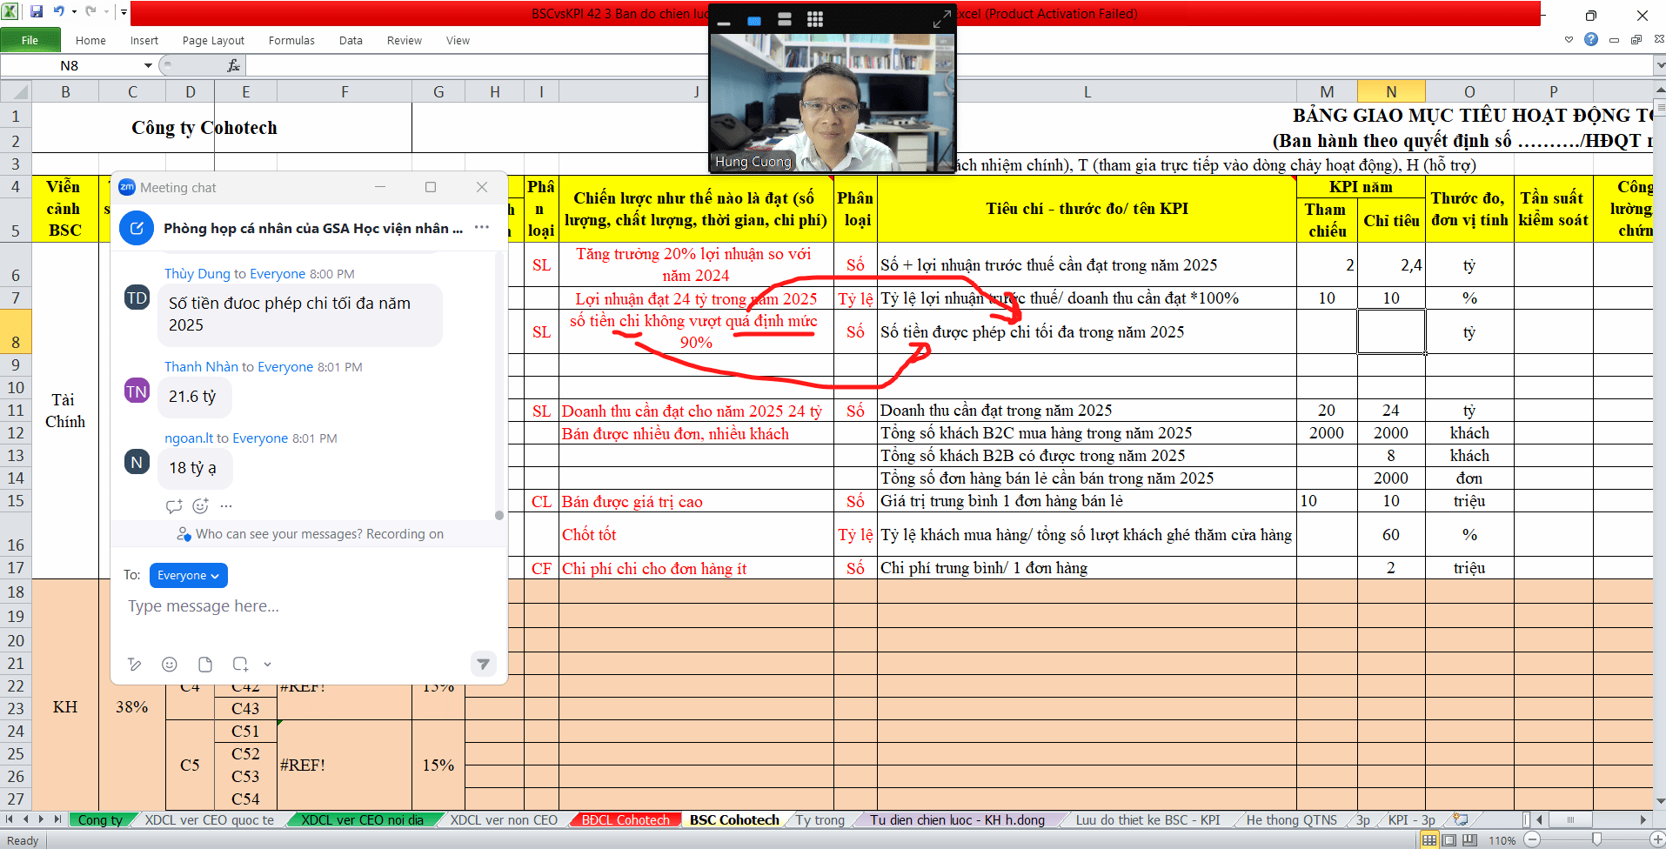
Task: Click Thanh Nhàn's TN avatar
Action: pyautogui.click(x=137, y=391)
